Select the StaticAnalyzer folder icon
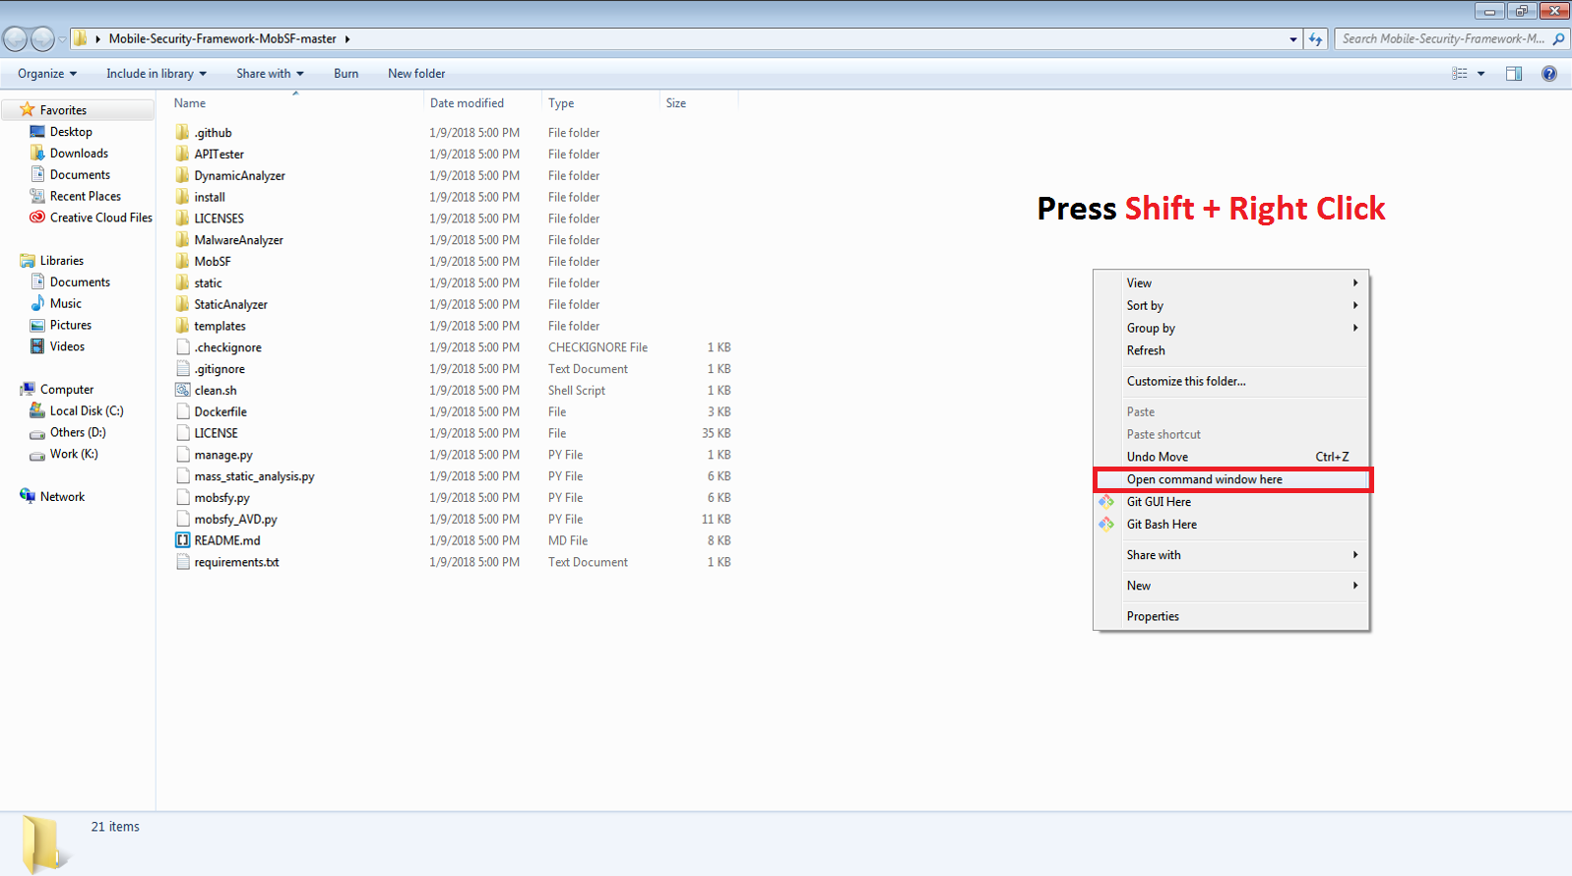The height and width of the screenshot is (876, 1572). (x=182, y=304)
